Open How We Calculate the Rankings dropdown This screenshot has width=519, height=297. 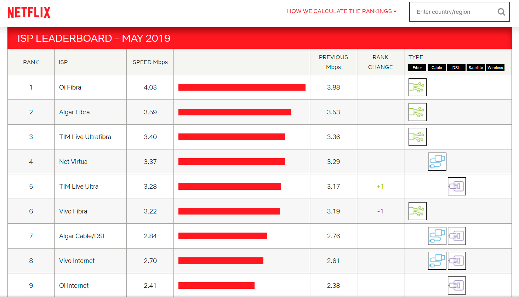342,11
